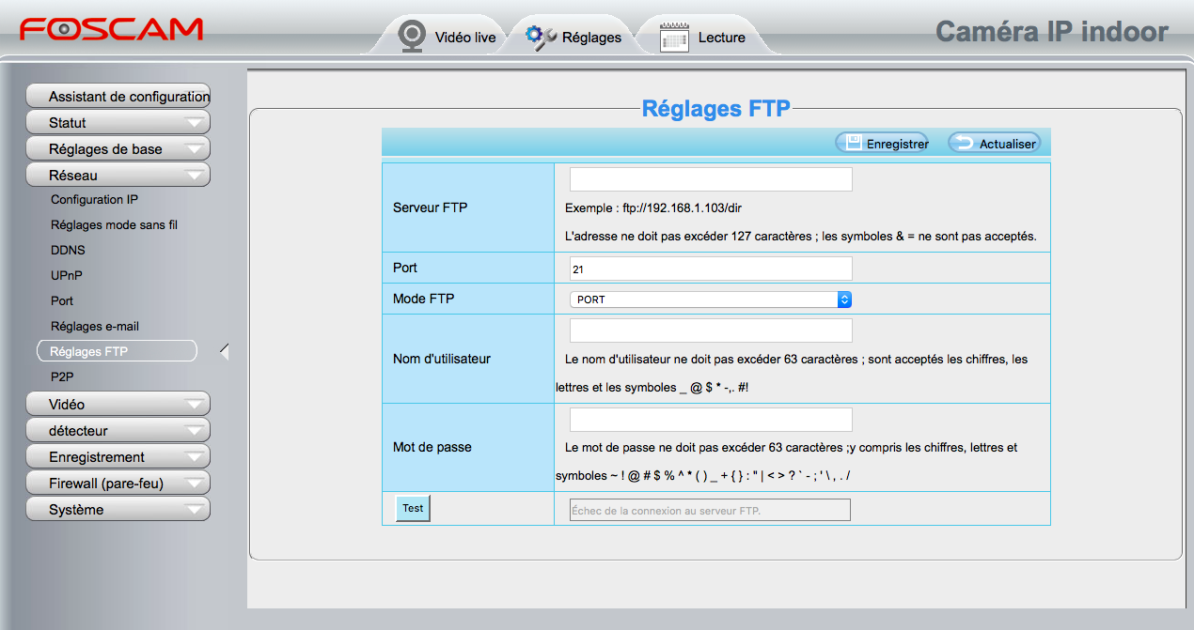Click the Caméra IP indoor title
Screen dimensions: 1194x630
pyautogui.click(x=1052, y=32)
